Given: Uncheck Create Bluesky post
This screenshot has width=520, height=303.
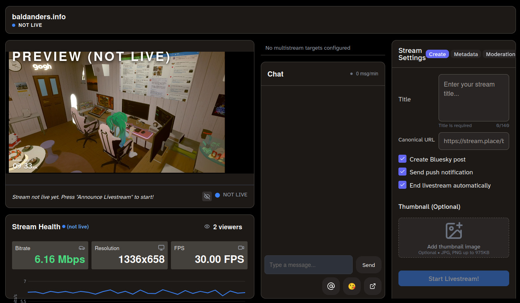Looking at the screenshot, I should 402,159.
